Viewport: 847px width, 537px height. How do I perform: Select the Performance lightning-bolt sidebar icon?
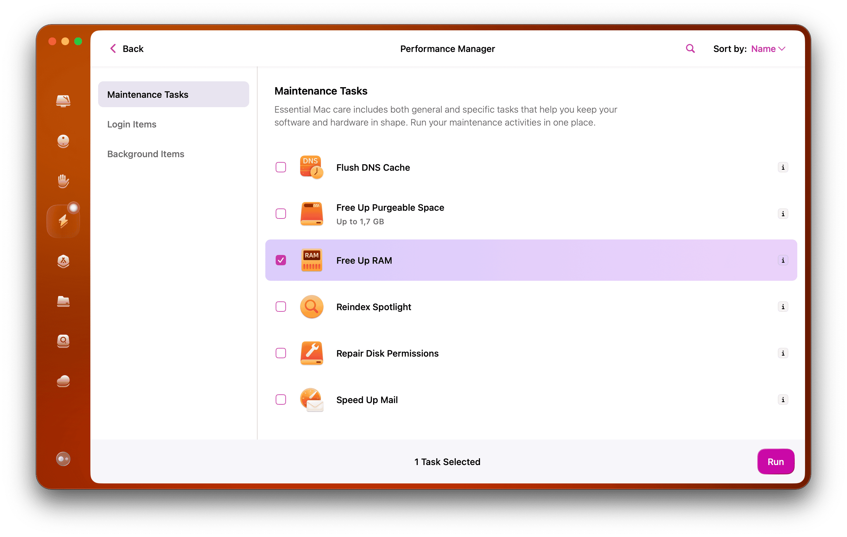[x=63, y=220]
